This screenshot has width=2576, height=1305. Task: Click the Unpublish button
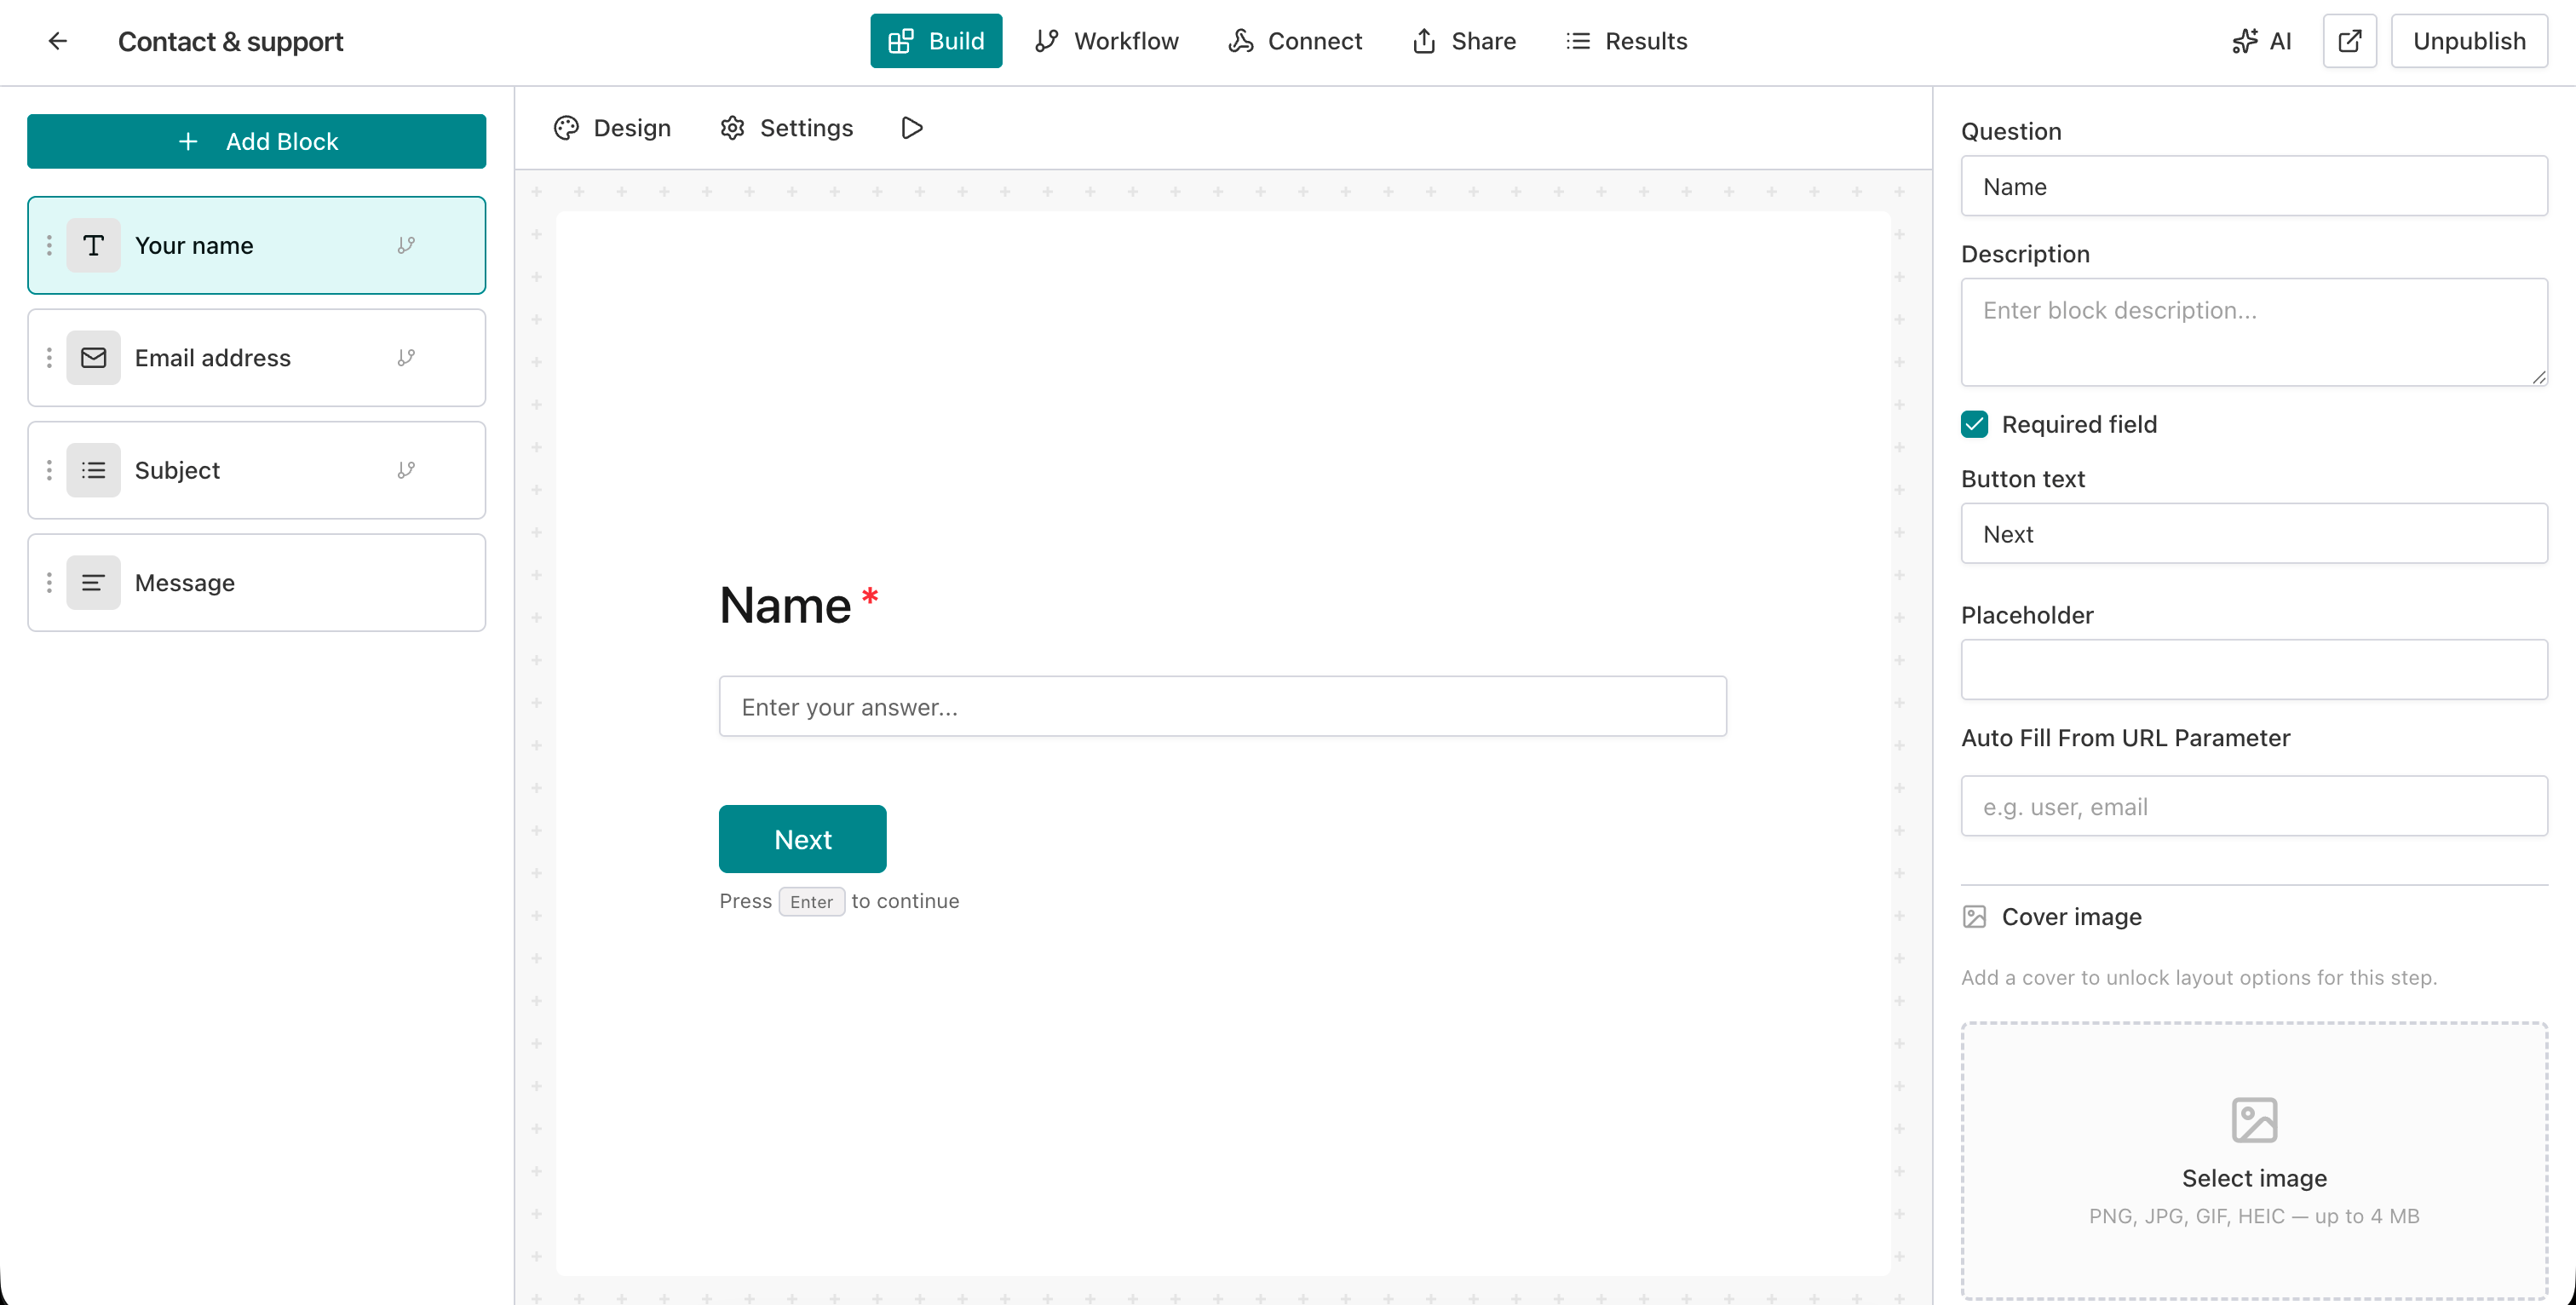point(2469,41)
